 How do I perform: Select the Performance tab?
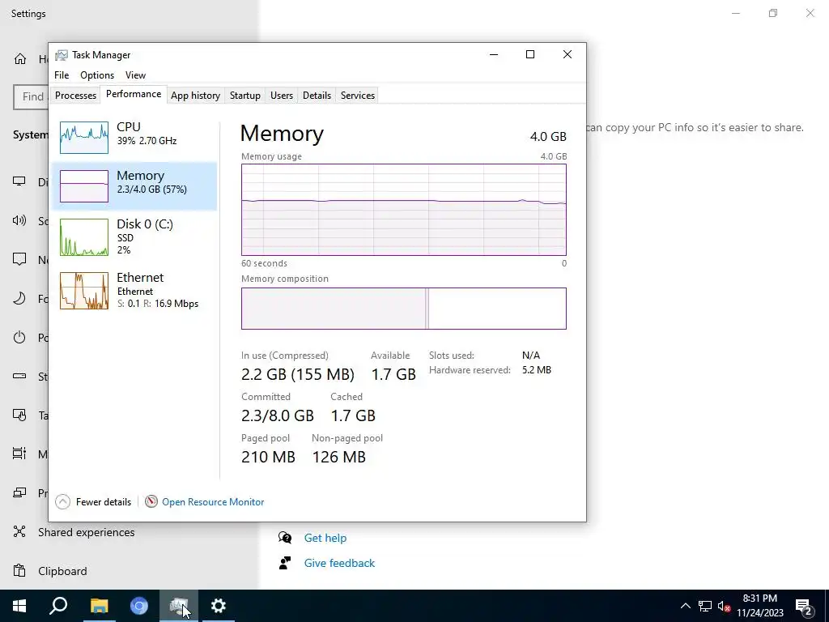134,94
